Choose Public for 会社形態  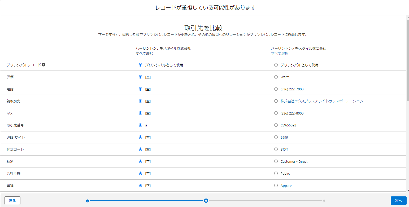click(x=276, y=173)
